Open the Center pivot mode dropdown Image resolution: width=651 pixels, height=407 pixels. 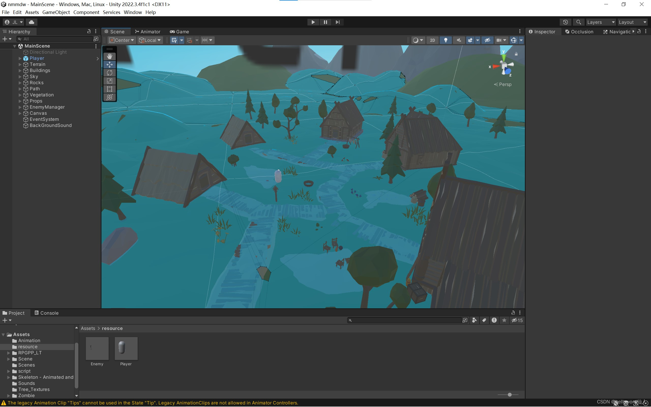pyautogui.click(x=121, y=40)
